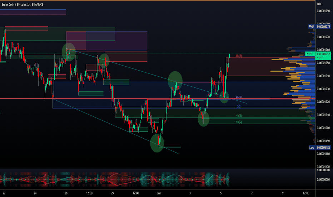Click the 0.00001190 price axis label
333x197 pixels.
point(323,141)
